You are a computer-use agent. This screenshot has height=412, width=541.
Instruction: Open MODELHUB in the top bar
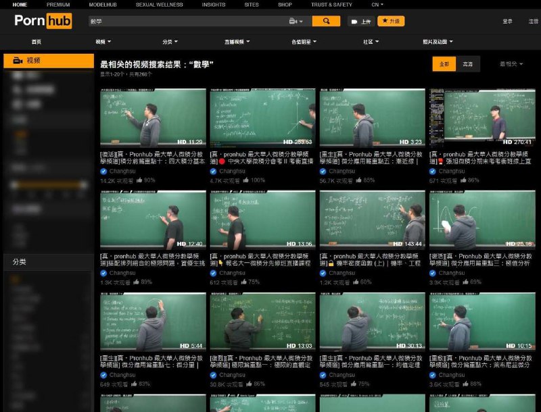click(x=103, y=5)
